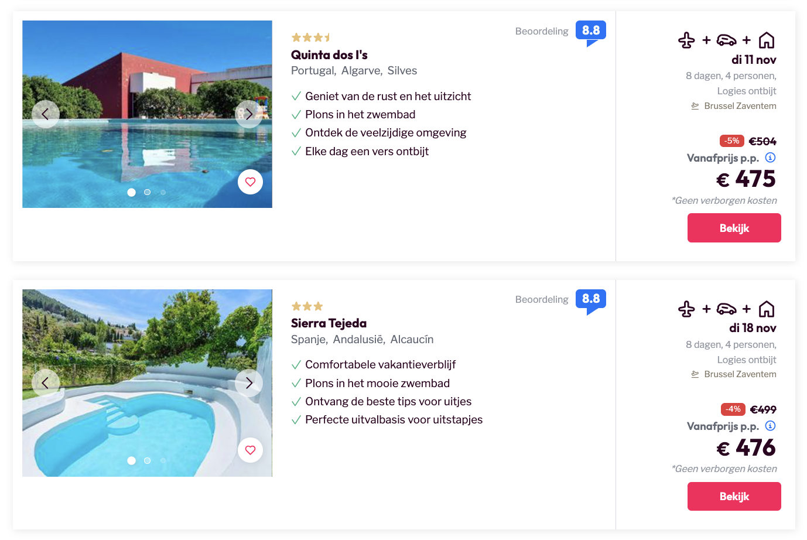Click the Sierra Tejeda pool photo
This screenshot has width=807, height=540.
pos(146,422)
